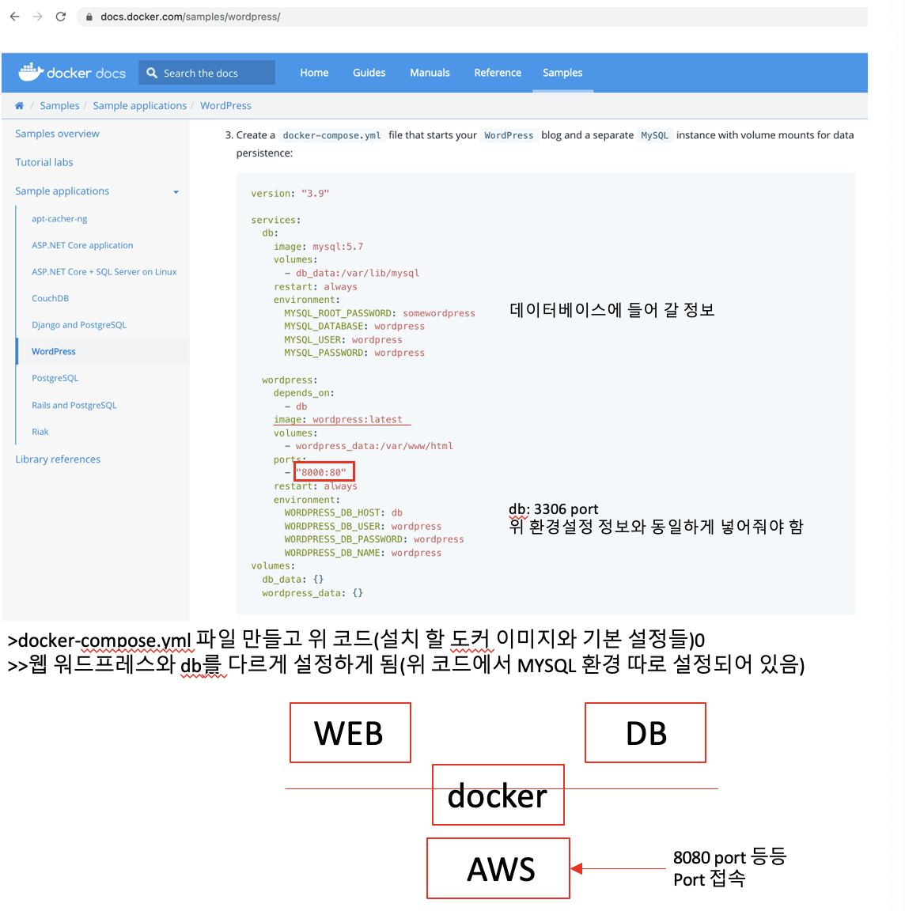Click the search magnifier icon

click(x=152, y=73)
